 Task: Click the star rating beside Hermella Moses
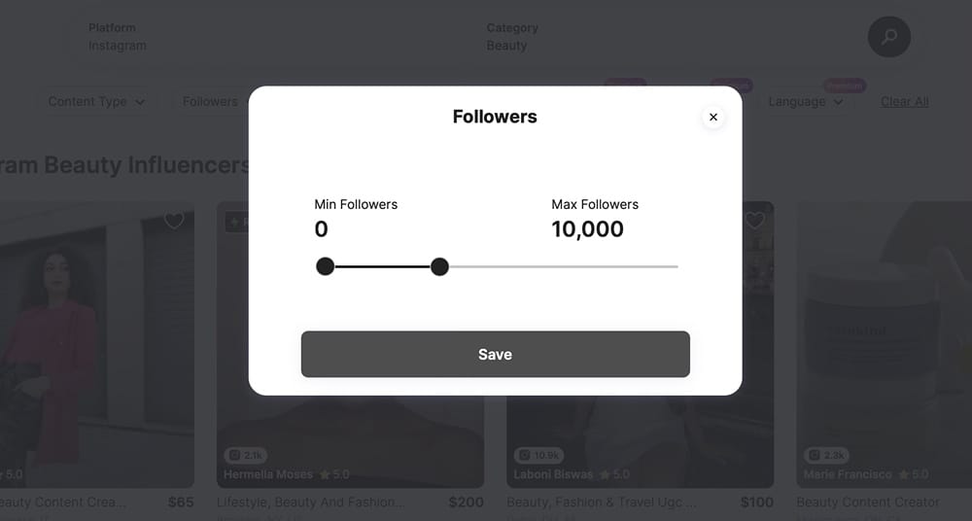tap(334, 474)
